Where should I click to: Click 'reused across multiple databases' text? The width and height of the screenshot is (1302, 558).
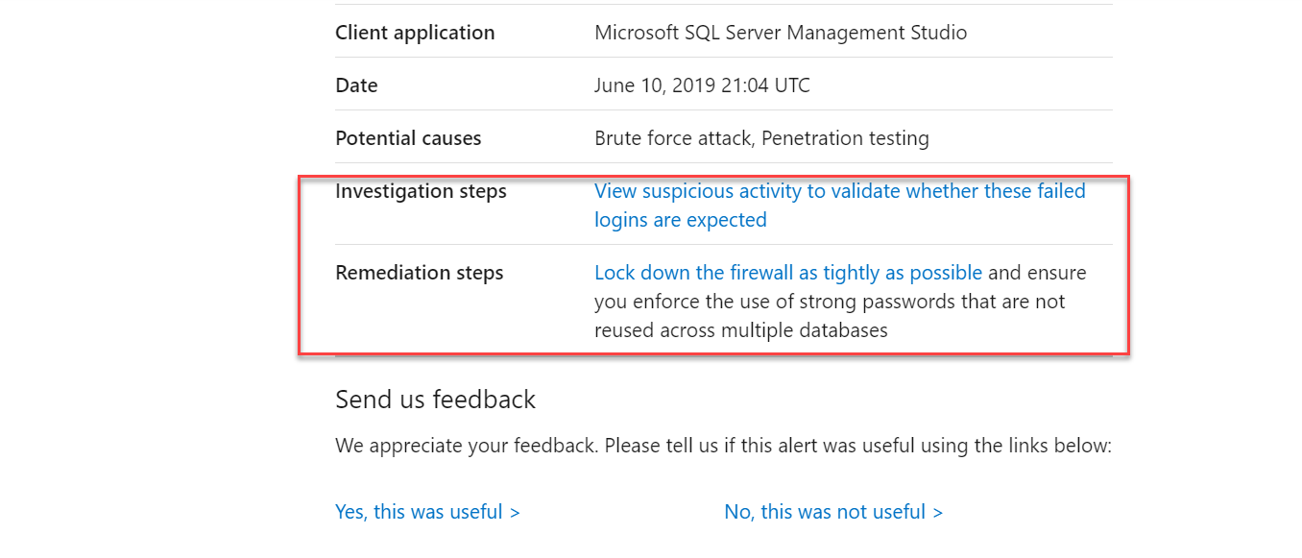point(740,330)
